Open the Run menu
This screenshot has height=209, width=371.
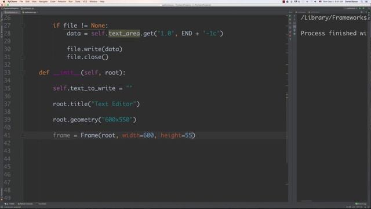pos(71,1)
